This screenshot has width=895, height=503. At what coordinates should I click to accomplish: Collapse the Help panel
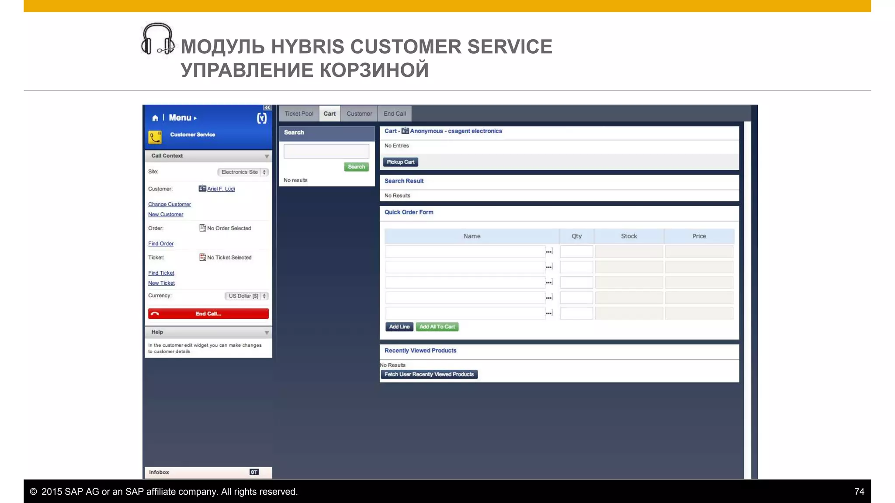click(267, 333)
